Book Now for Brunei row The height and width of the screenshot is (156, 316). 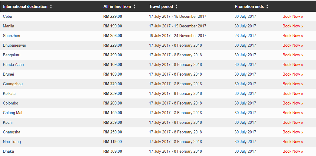click(293, 74)
